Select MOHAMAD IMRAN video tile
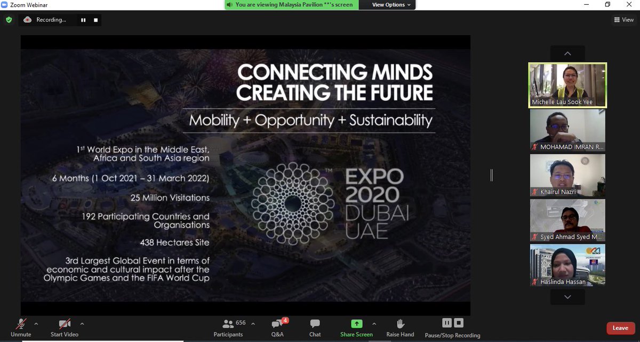This screenshot has height=342, width=640. coord(567,130)
